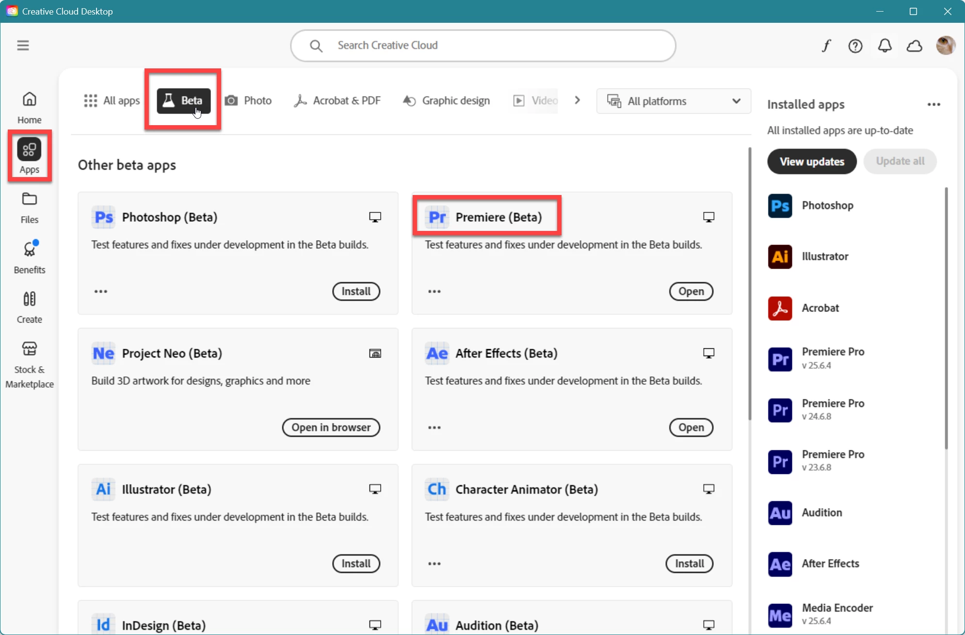Go to Home in the sidebar

[30, 108]
